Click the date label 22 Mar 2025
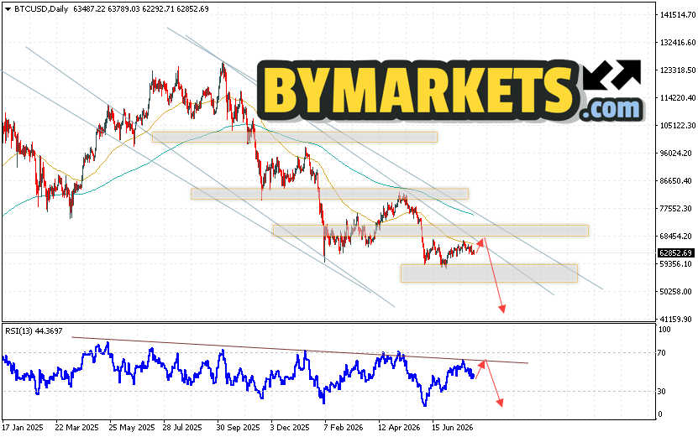698x437 pixels. [76, 427]
